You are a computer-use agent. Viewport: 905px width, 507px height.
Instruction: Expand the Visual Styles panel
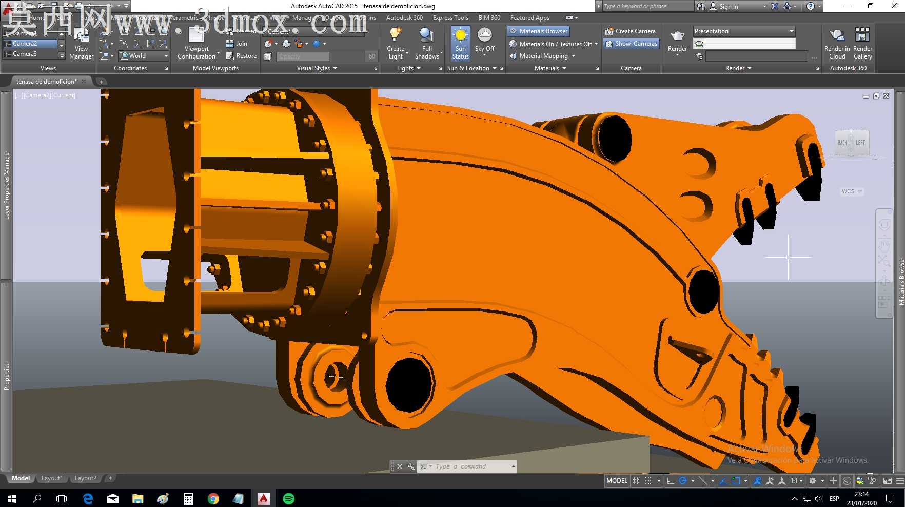point(317,68)
